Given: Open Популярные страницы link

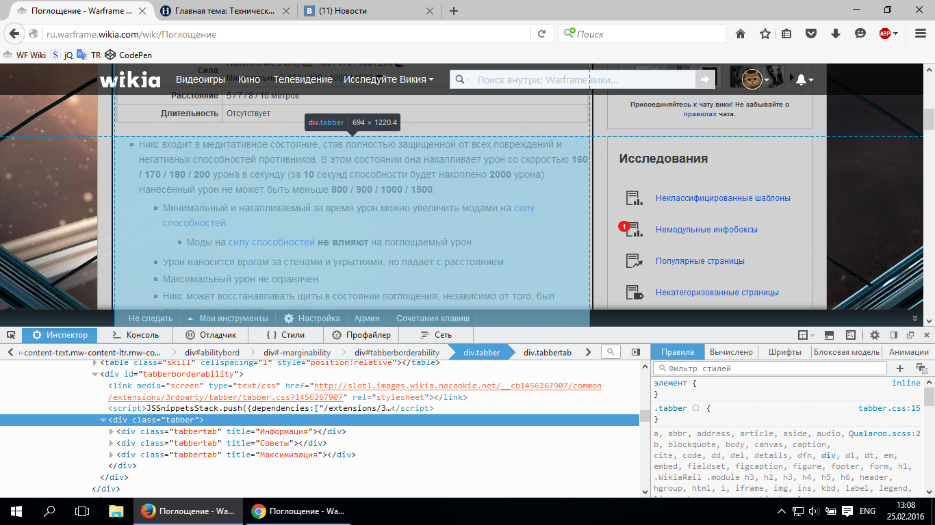Looking at the screenshot, I should [700, 261].
